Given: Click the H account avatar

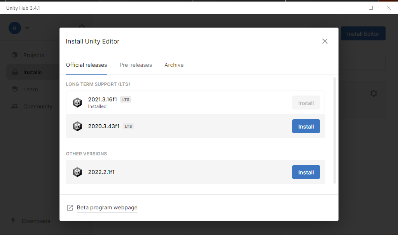Looking at the screenshot, I should (15, 28).
